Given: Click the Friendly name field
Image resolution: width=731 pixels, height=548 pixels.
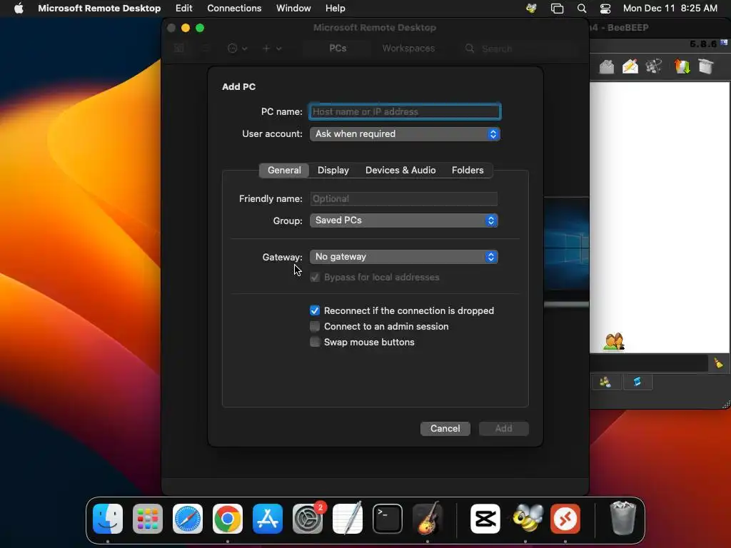Looking at the screenshot, I should 404,199.
